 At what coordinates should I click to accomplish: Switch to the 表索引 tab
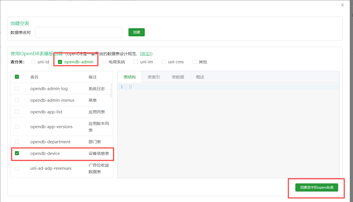coord(154,77)
